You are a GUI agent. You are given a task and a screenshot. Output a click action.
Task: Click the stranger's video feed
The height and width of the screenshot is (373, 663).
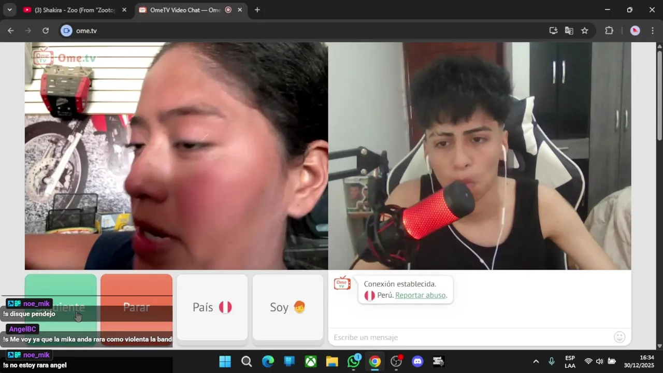tap(176, 156)
